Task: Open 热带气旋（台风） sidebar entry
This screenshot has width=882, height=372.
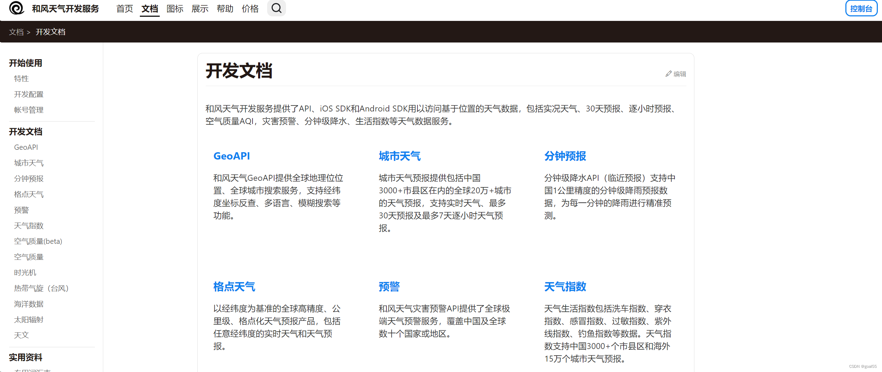Action: 41,288
